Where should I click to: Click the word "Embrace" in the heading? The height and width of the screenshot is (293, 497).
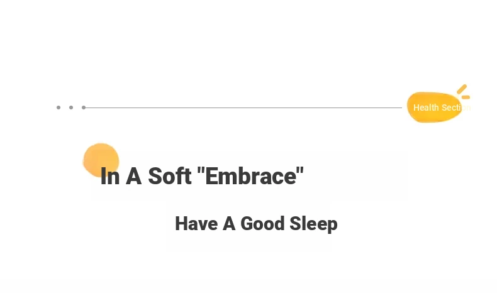(x=250, y=176)
